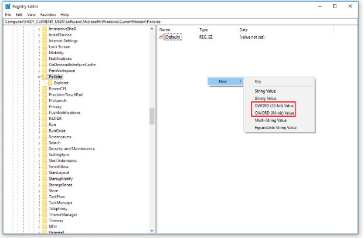Expand the ImmersiveShell key

click(39, 29)
